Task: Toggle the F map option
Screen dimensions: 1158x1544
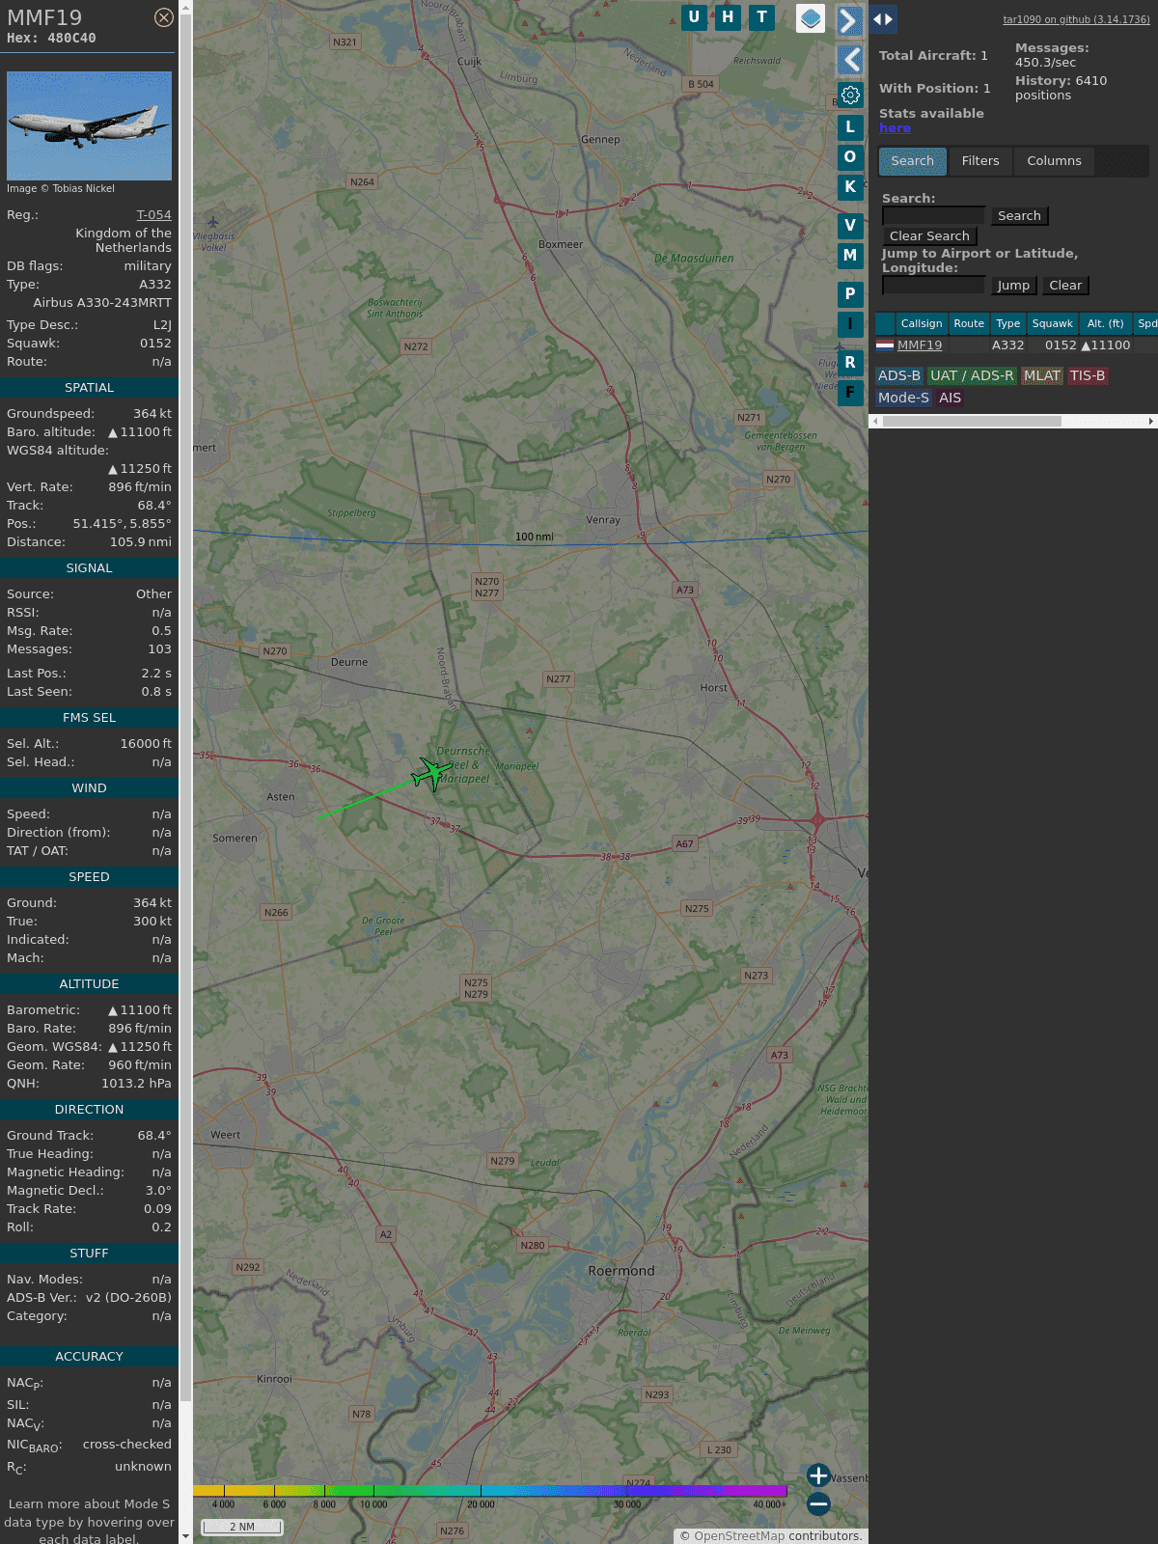Action: pyautogui.click(x=850, y=393)
